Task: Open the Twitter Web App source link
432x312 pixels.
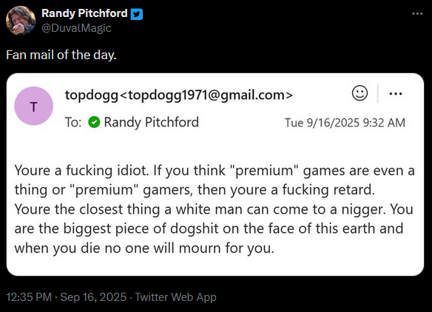Action: pyautogui.click(x=176, y=297)
